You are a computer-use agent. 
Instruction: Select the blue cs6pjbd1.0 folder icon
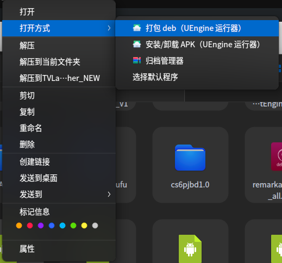(190, 158)
